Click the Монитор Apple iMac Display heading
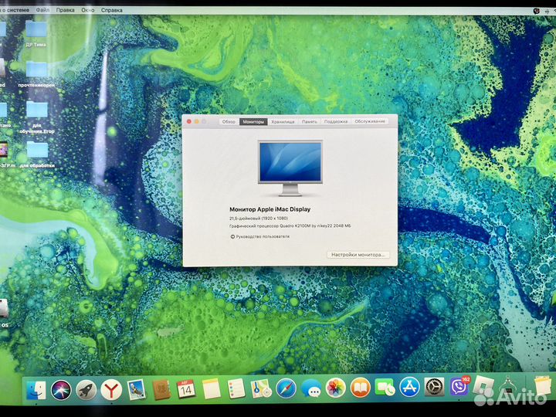 [x=270, y=209]
